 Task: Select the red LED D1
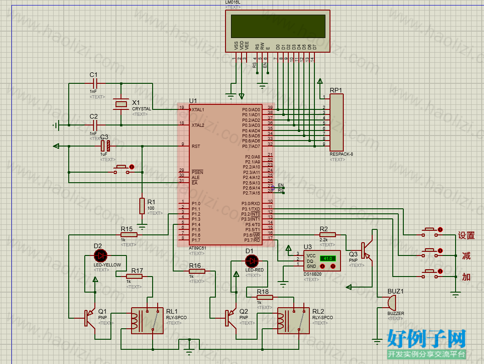point(252,261)
